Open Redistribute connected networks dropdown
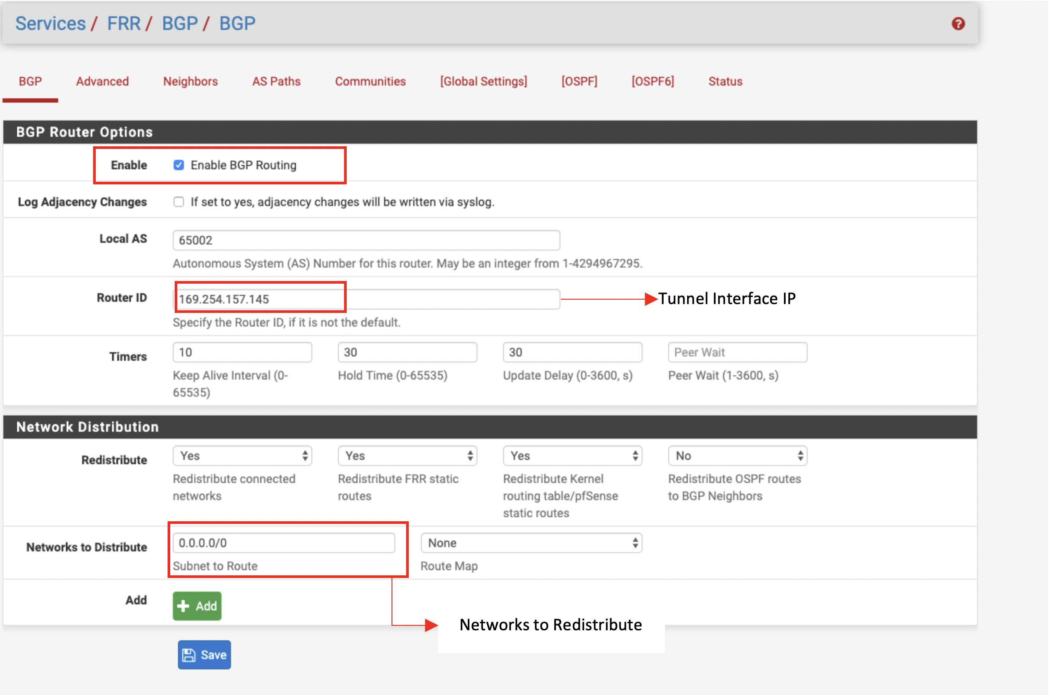 pos(242,456)
